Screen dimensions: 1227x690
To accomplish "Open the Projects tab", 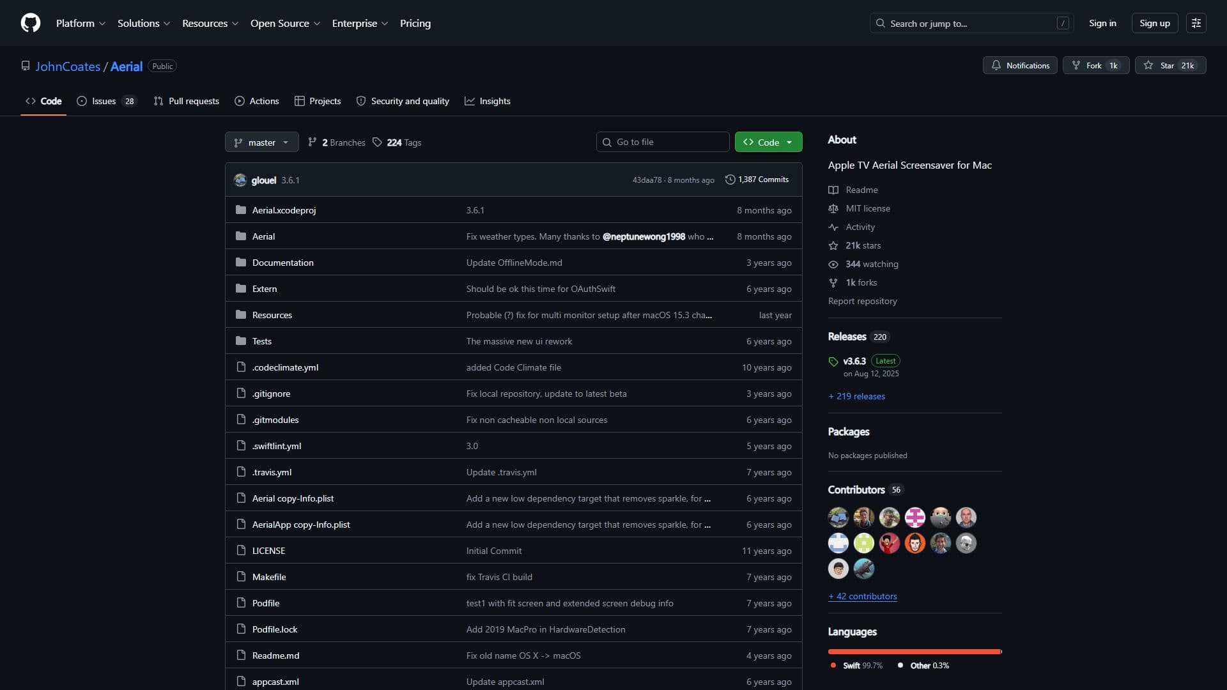I will click(x=318, y=101).
